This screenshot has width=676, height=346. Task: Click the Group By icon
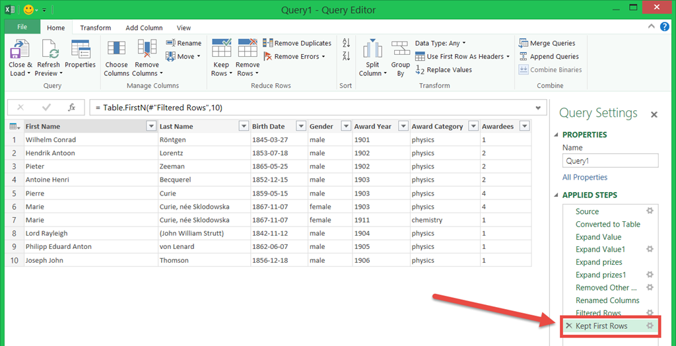(x=401, y=50)
